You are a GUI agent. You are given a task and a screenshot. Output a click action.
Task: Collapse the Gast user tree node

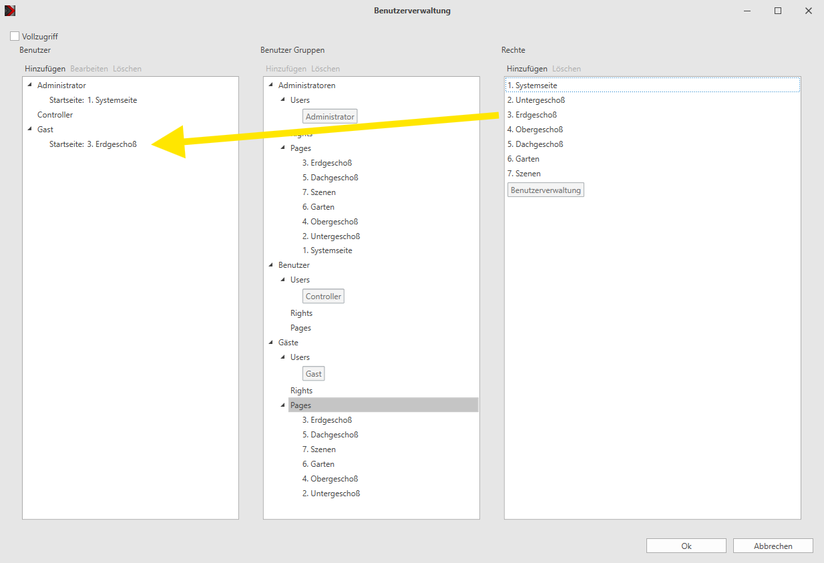(29, 129)
